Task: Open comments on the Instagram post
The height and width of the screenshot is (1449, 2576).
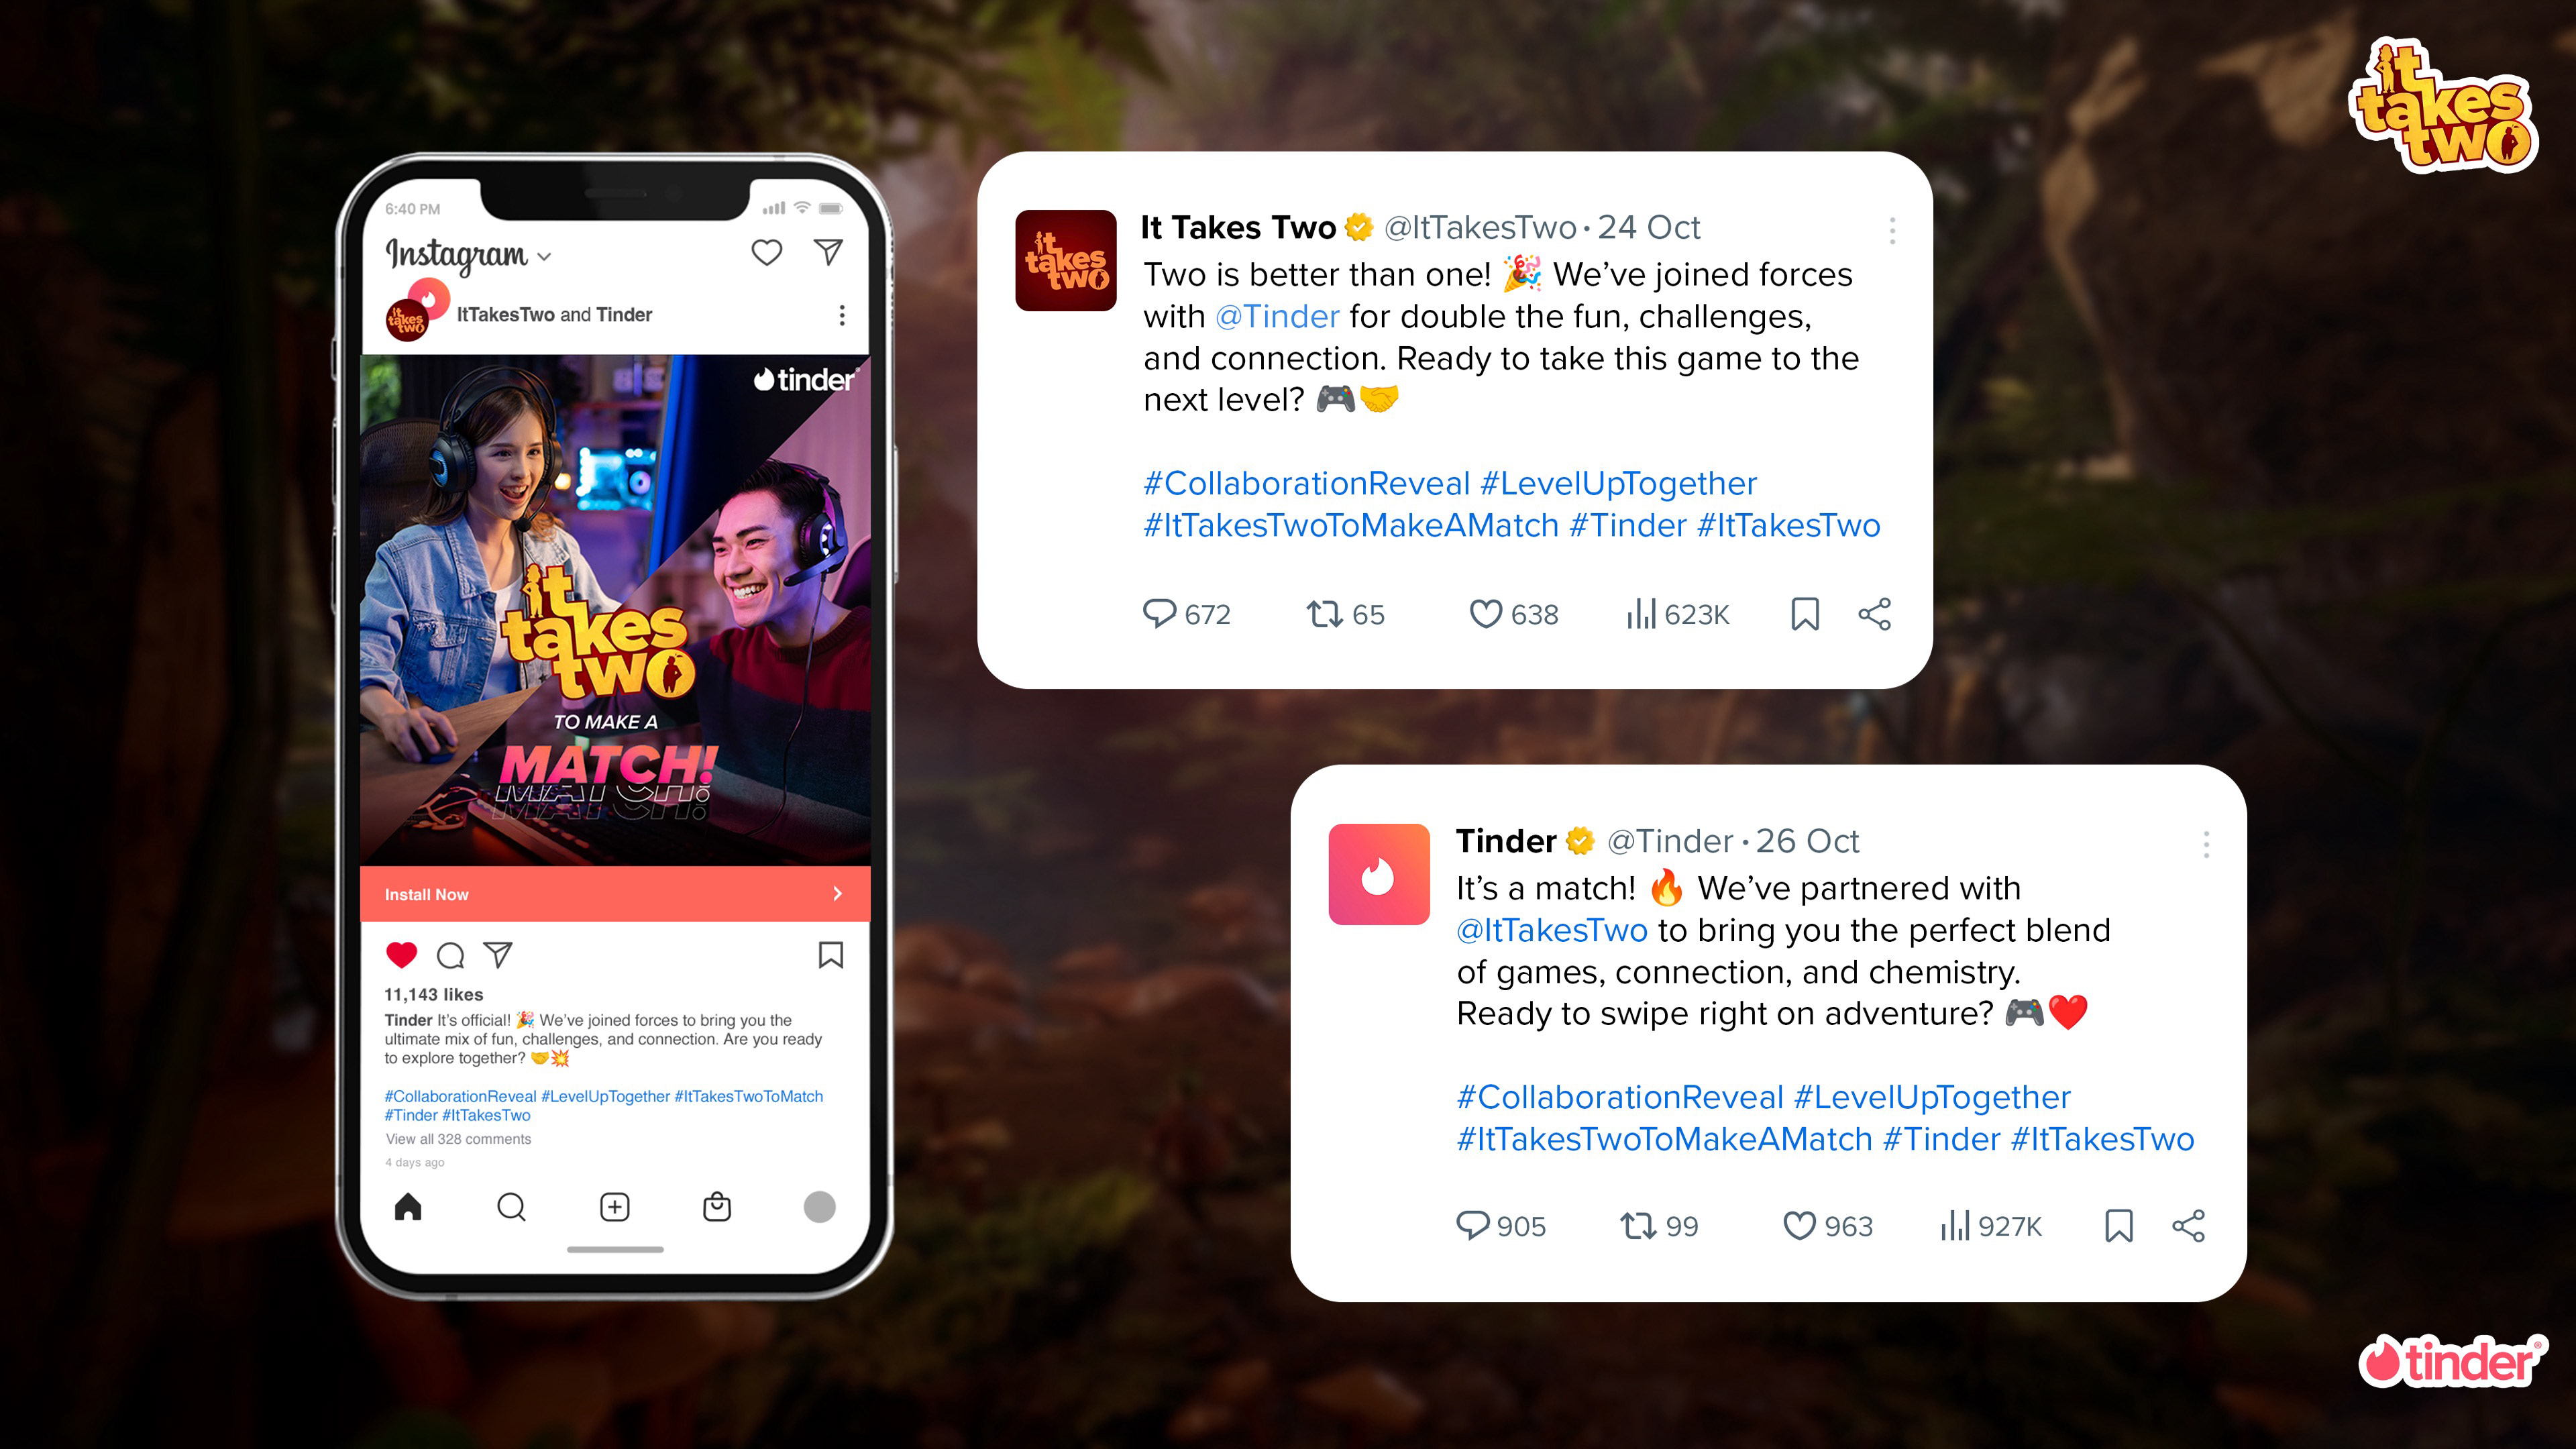Action: pyautogui.click(x=450, y=956)
